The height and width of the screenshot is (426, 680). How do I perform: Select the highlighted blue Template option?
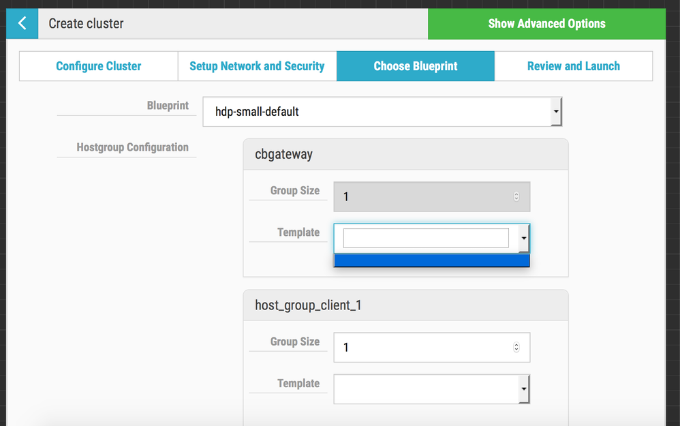pyautogui.click(x=431, y=261)
